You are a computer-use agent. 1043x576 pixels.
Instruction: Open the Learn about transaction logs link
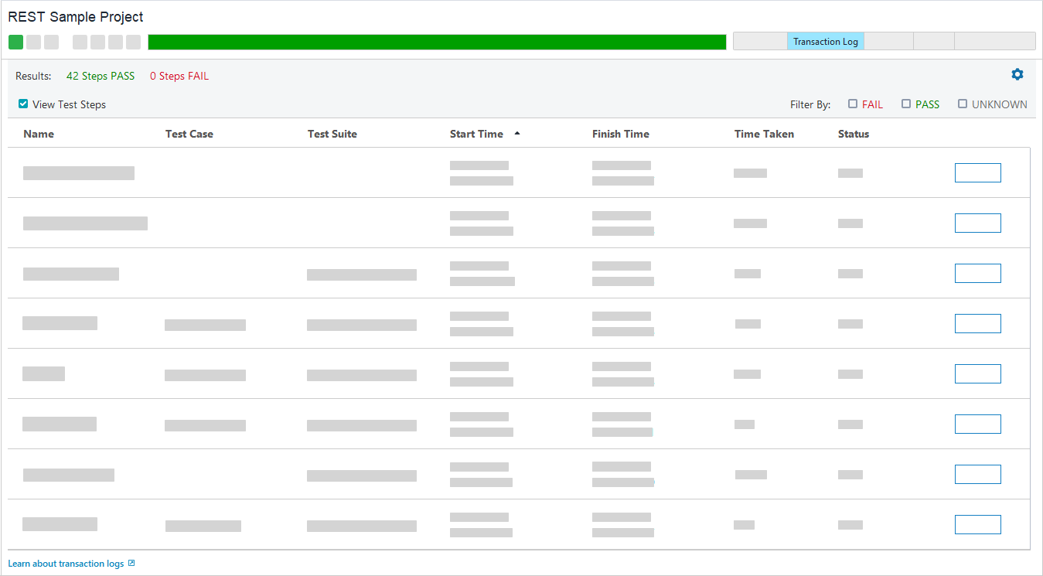pyautogui.click(x=66, y=563)
